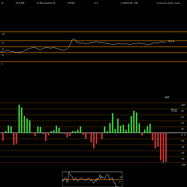Click the 20 label on MR axis
Viewport: 187px width, 187px height.
(x=183, y=129)
